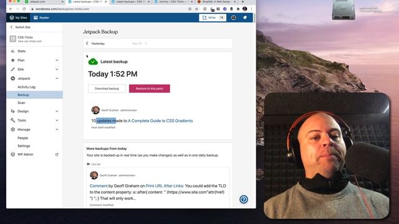The image size is (399, 224).
Task: Expand the Site section chevron
Action: pos(57,69)
